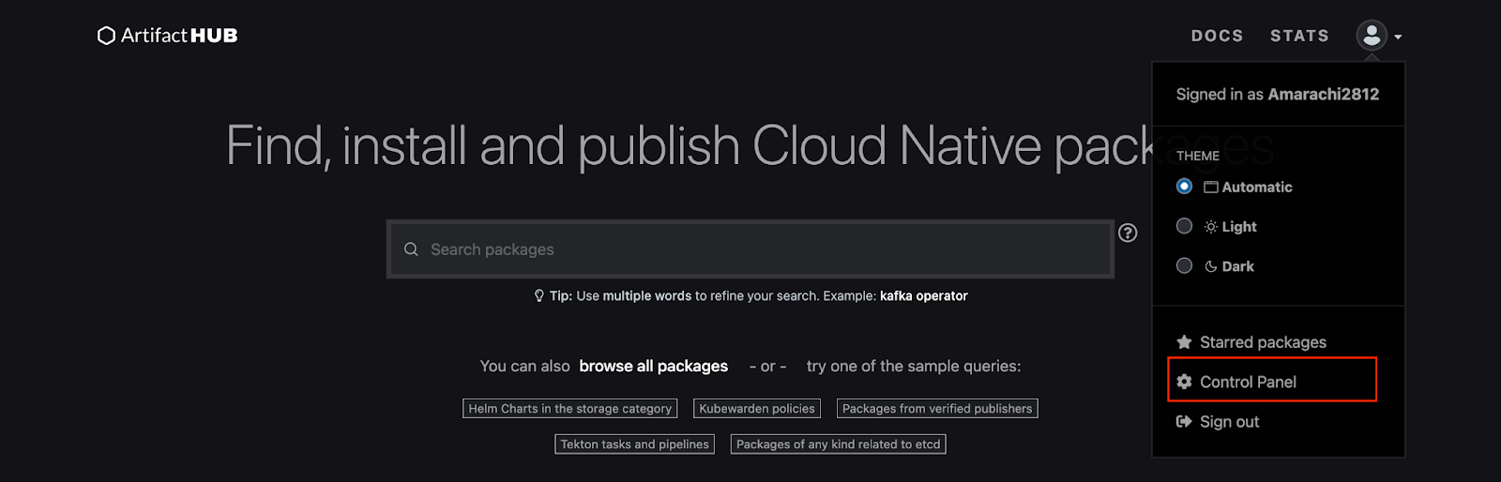
Task: Click the sun icon beside Light
Action: coord(1211,227)
